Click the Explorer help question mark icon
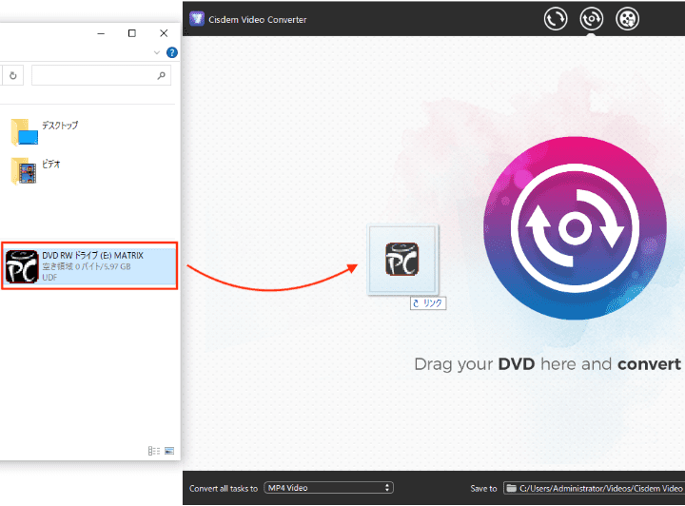 tap(171, 53)
